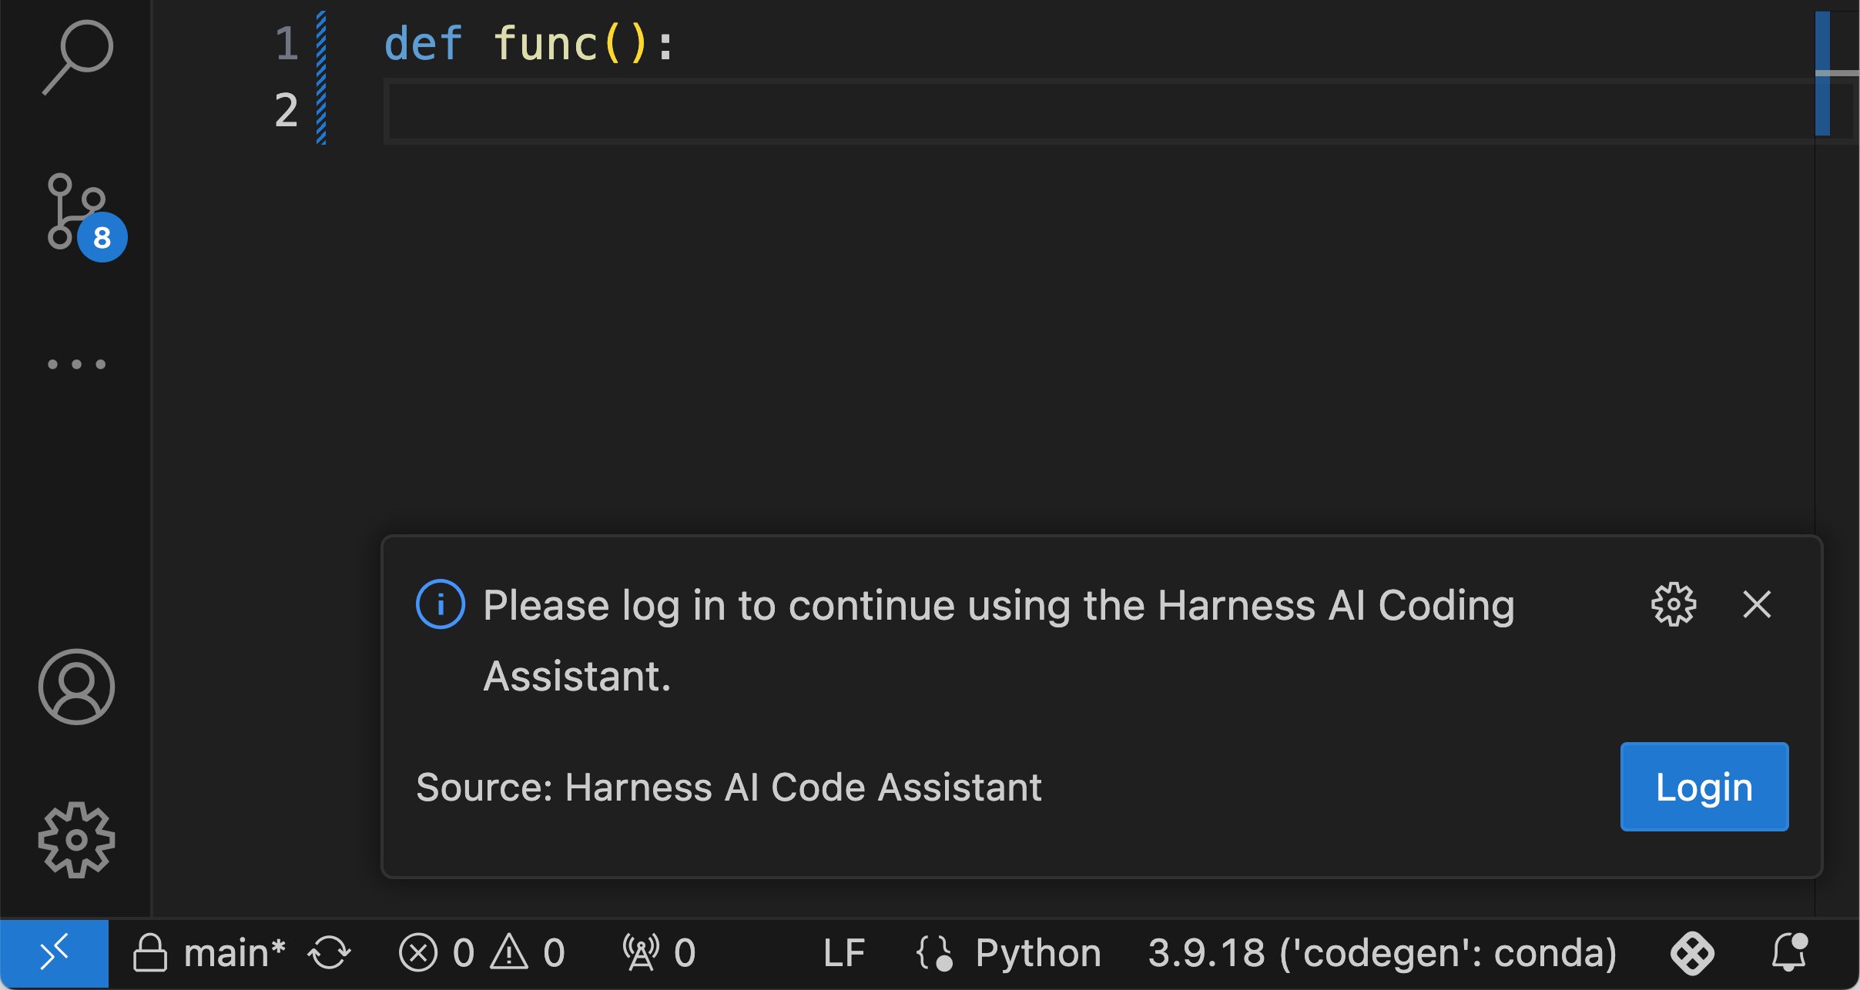Open Problems panel via errors and warnings count
1860x990 pixels.
coord(482,954)
